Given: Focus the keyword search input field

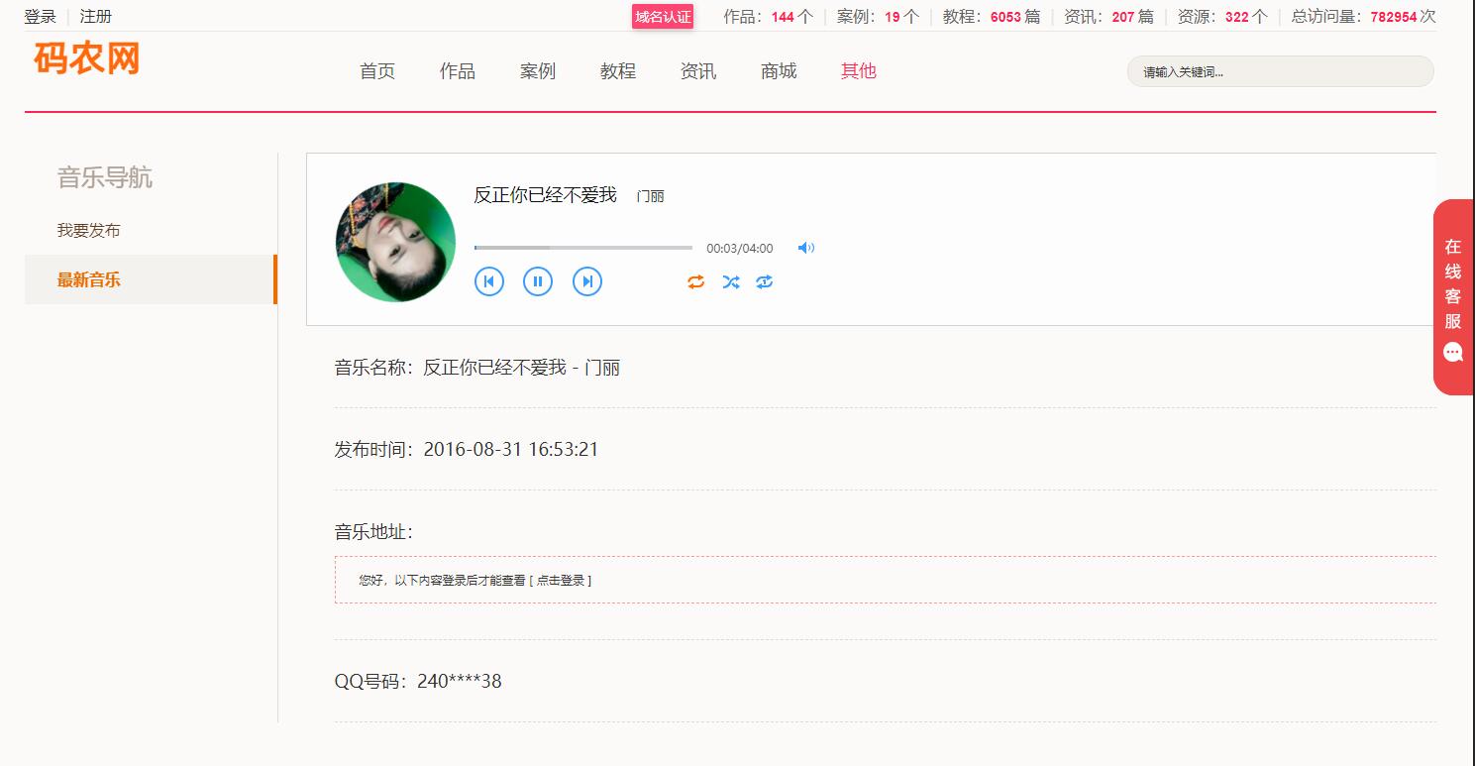Looking at the screenshot, I should 1280,71.
